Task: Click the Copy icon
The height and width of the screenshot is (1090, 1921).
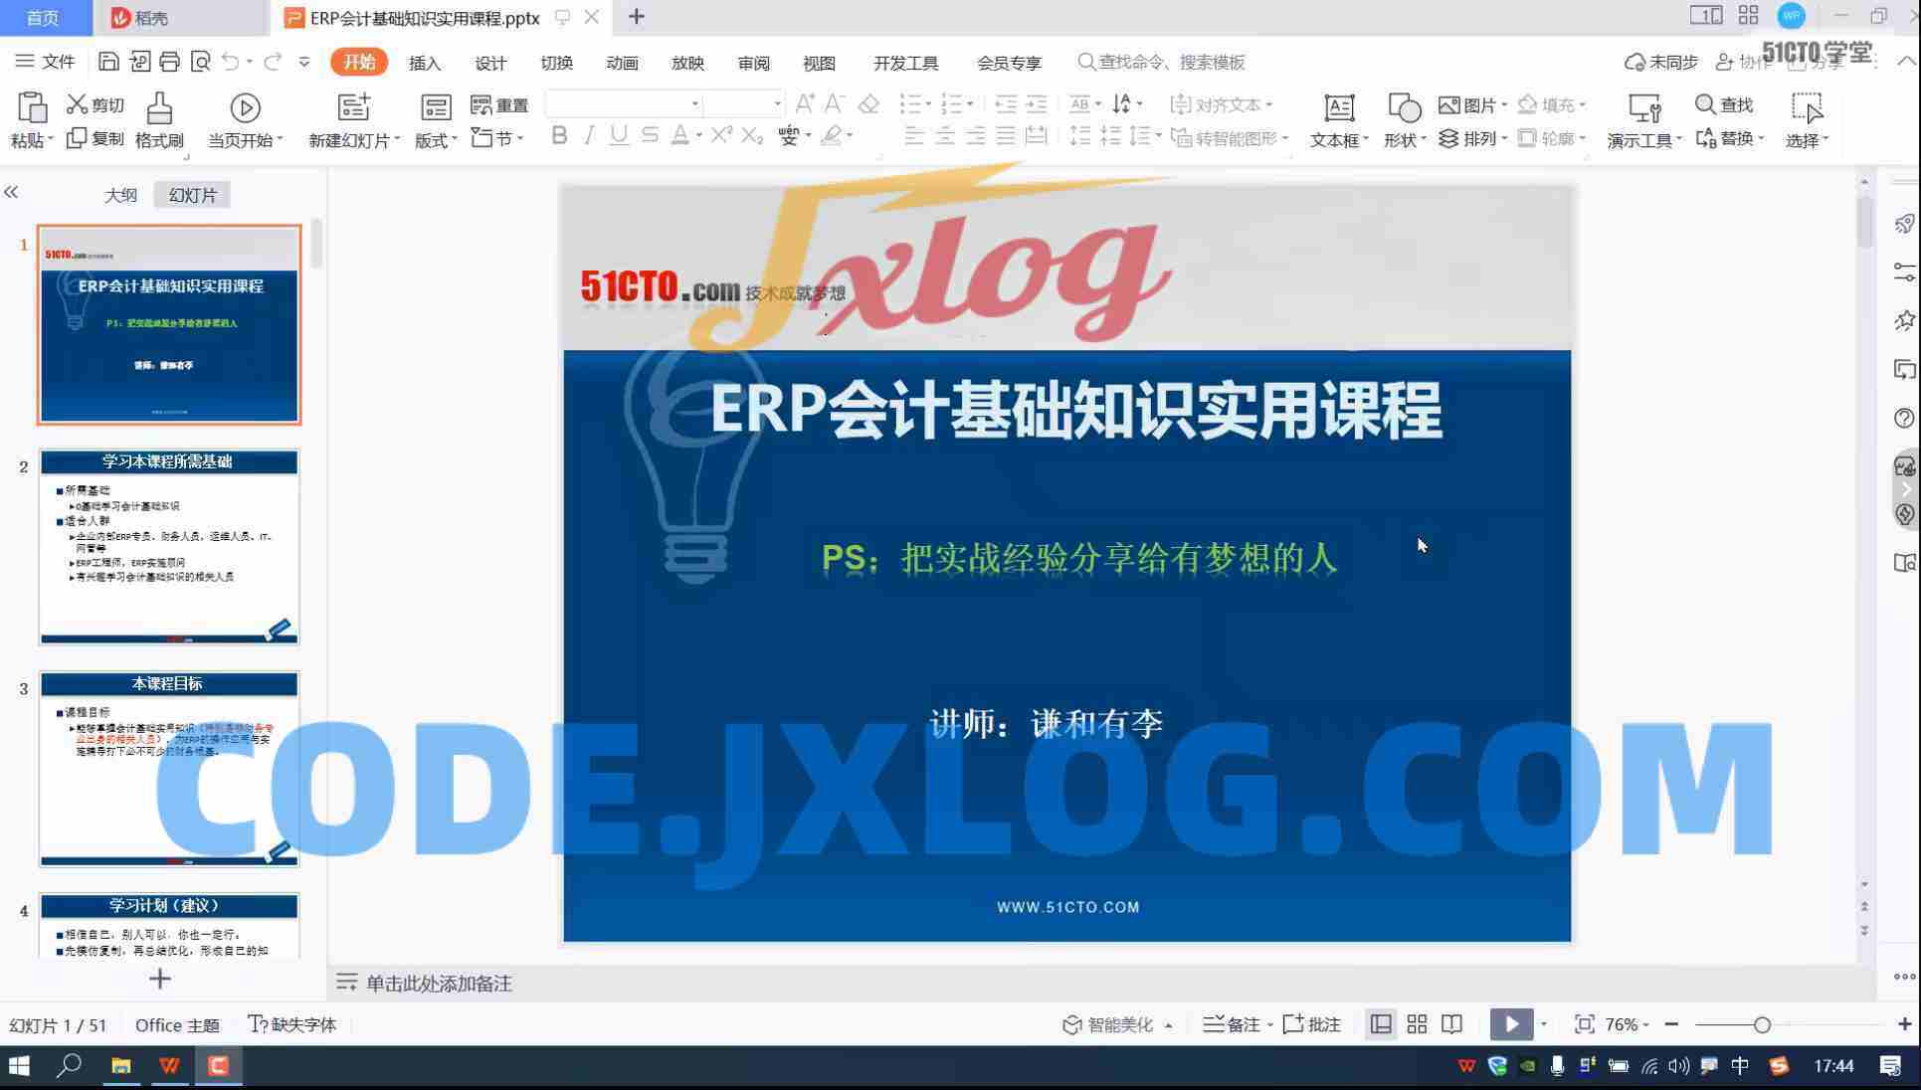Action: click(x=77, y=138)
